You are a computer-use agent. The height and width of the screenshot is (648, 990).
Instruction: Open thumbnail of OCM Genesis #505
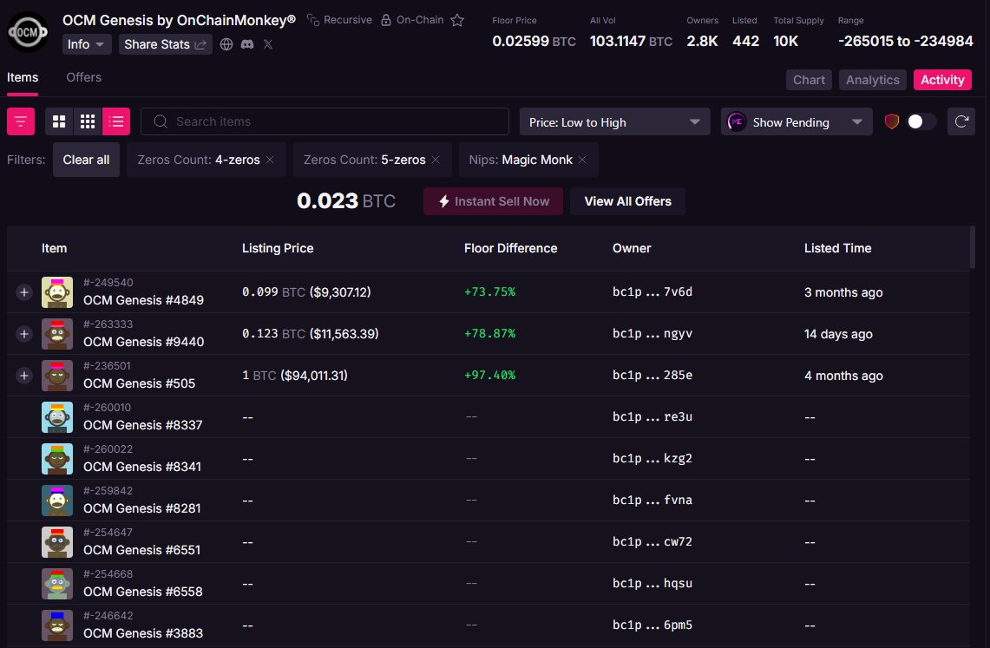(57, 376)
